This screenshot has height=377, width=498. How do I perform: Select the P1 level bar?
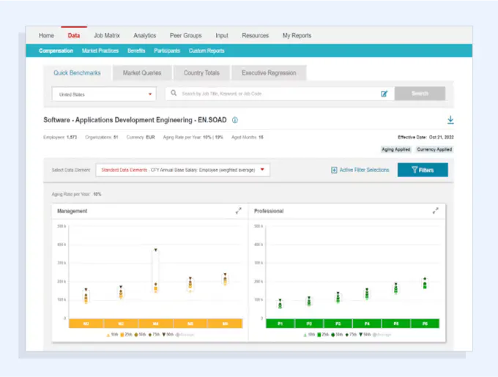coord(280,324)
